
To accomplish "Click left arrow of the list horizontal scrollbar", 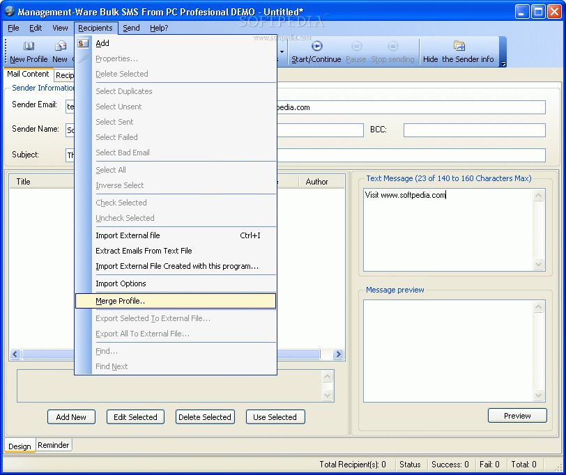I will pos(15,355).
